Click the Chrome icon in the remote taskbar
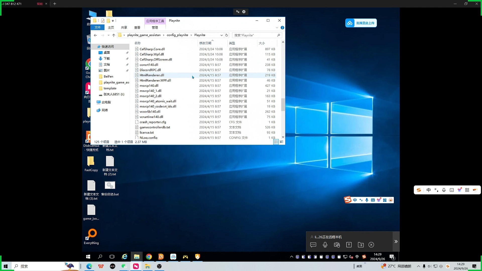 point(149,257)
